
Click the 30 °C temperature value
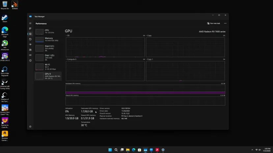point(84,125)
